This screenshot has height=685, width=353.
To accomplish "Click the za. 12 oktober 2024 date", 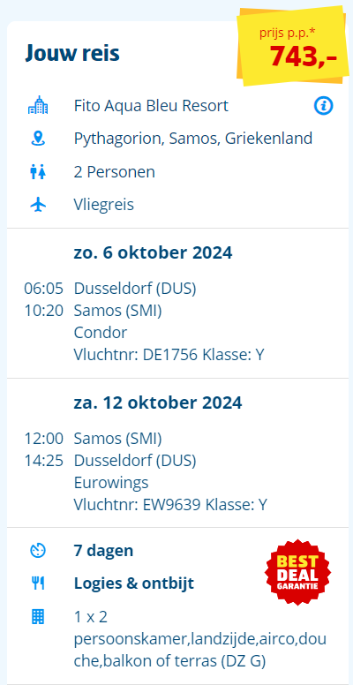I will [158, 403].
